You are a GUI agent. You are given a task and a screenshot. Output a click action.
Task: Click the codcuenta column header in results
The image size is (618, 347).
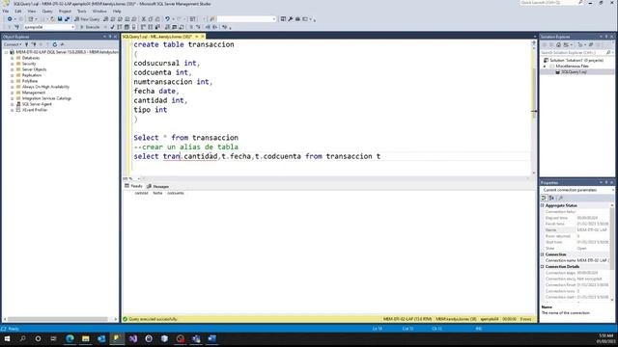176,193
